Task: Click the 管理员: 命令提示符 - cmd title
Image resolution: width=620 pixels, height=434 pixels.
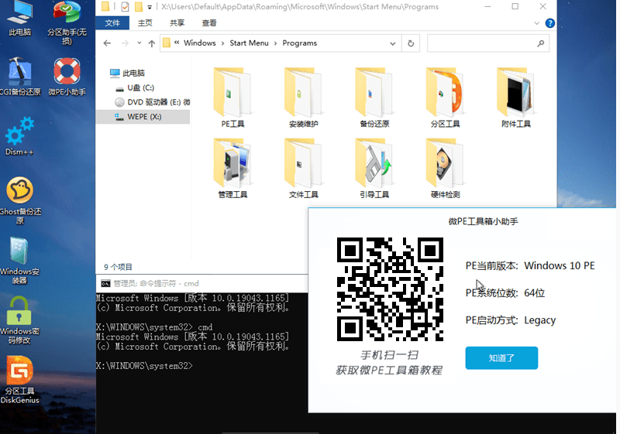Action: click(x=156, y=283)
